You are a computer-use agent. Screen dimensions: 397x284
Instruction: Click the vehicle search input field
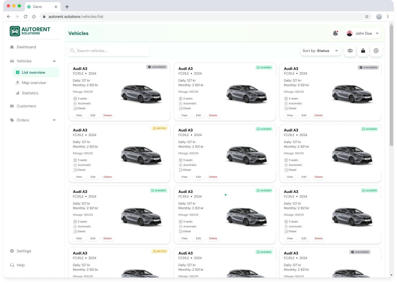(108, 51)
